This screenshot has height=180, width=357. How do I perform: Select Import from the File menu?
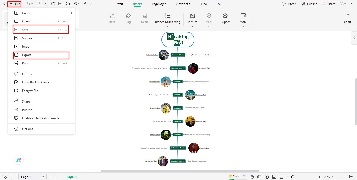(41, 47)
